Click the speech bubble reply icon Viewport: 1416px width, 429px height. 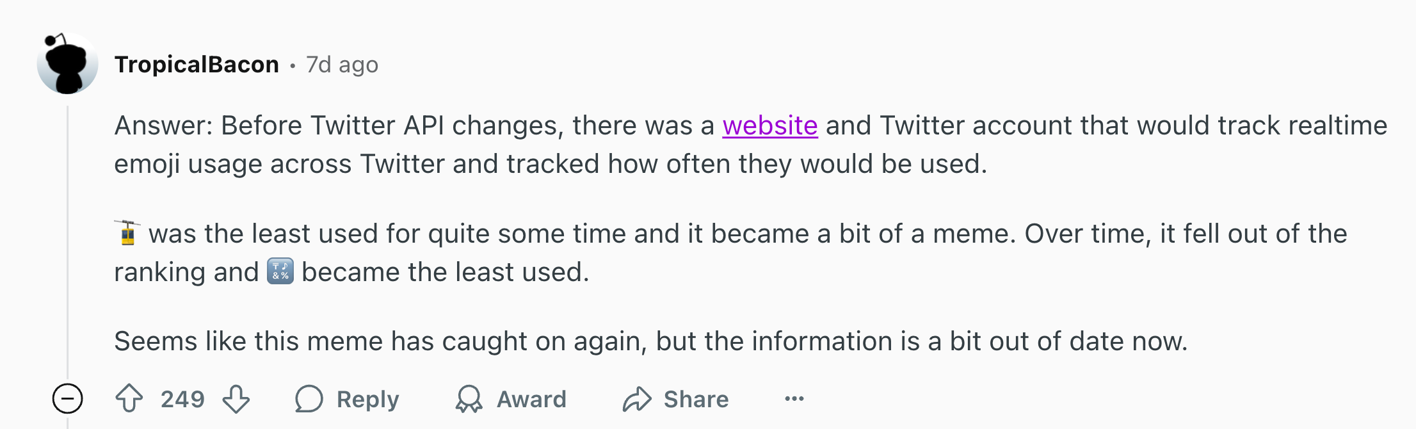point(309,398)
